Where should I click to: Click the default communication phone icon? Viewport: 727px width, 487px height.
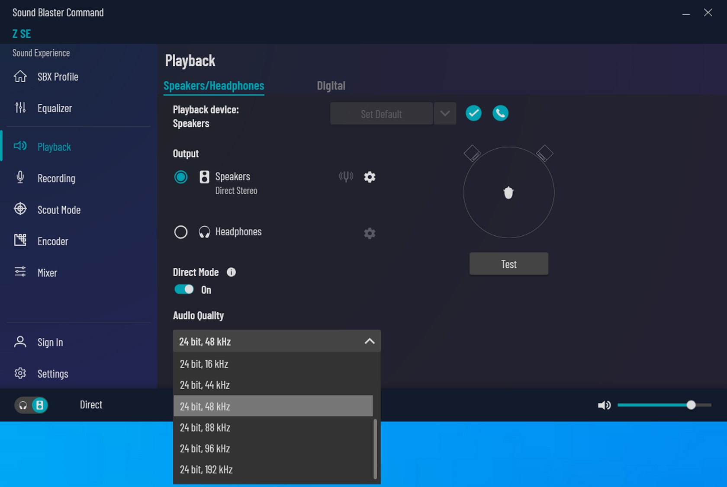[500, 113]
